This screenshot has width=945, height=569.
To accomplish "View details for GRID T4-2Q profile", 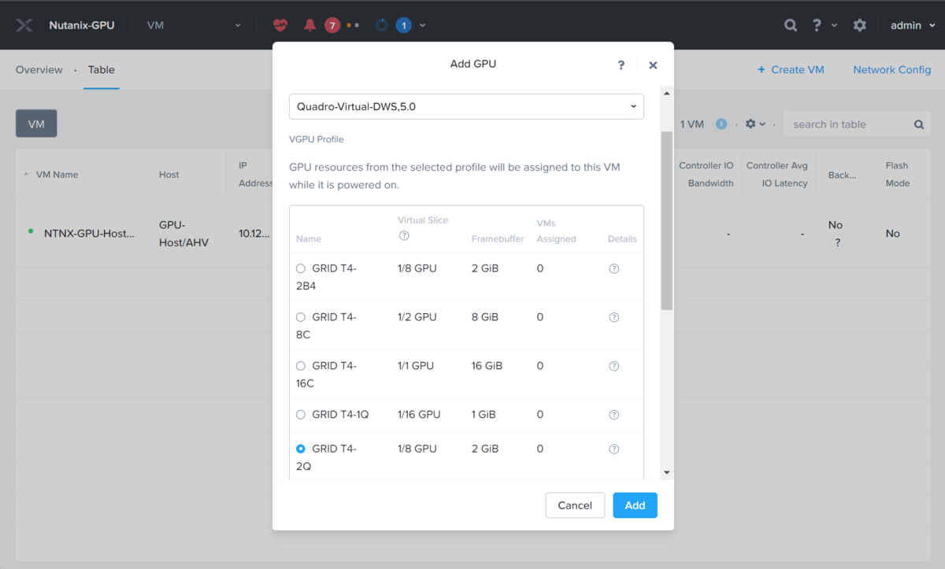I will coord(614,449).
